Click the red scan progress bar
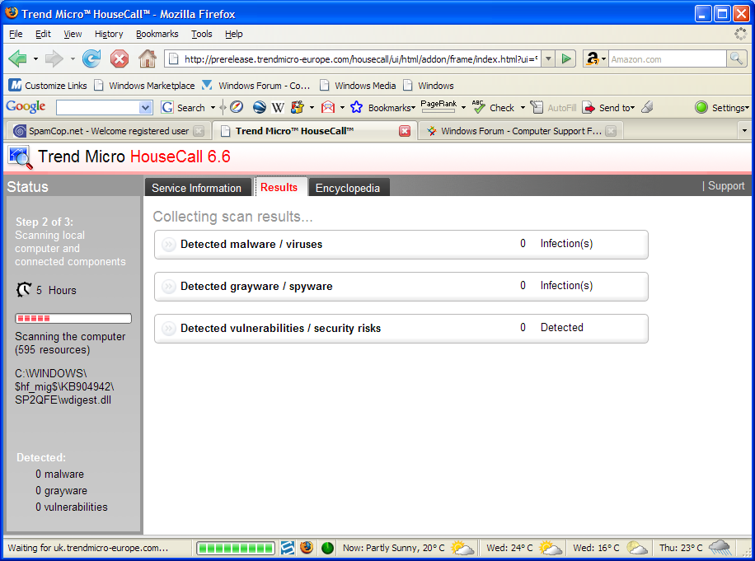This screenshot has height=561, width=755. point(73,318)
